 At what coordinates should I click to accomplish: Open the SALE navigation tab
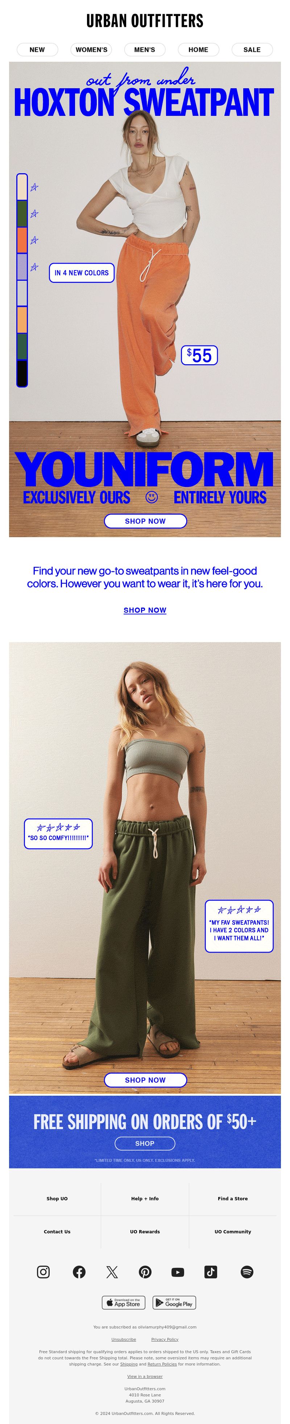coord(252,50)
